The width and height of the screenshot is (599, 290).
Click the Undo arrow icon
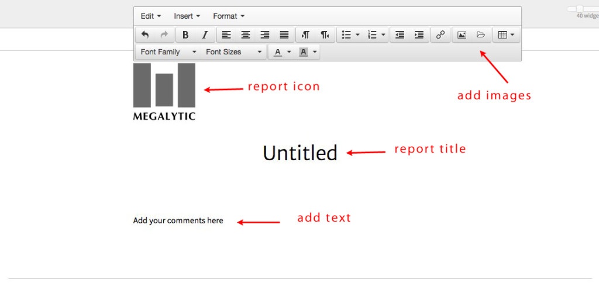pyautogui.click(x=145, y=35)
